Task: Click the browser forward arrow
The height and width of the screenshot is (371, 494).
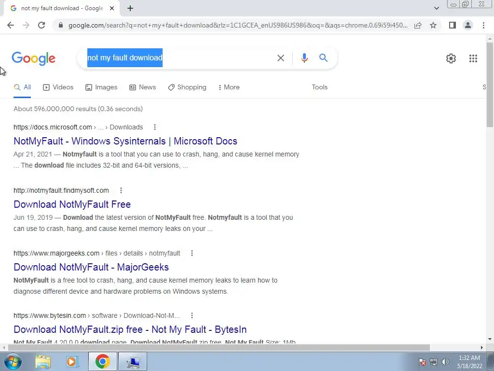Action: [x=26, y=25]
